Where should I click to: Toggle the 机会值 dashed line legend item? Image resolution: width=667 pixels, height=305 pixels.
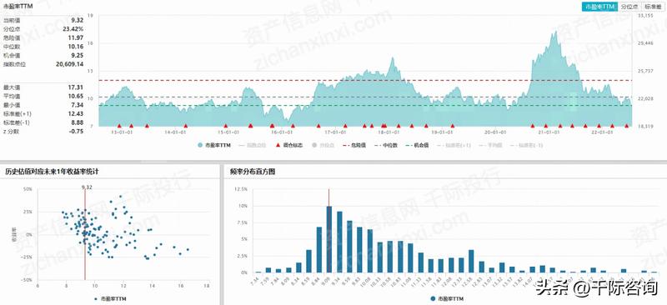click(419, 145)
